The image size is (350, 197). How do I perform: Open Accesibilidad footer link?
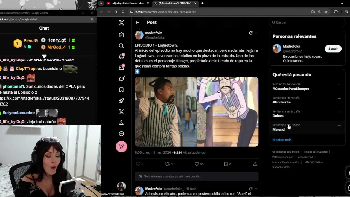pyautogui.click(x=305, y=157)
